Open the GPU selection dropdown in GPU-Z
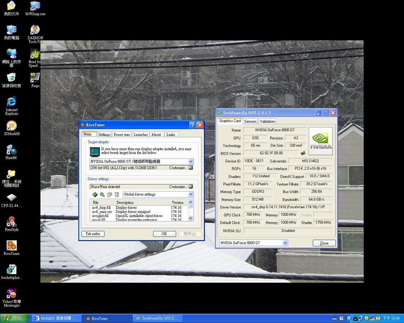This screenshot has height=323, width=404. (x=285, y=243)
